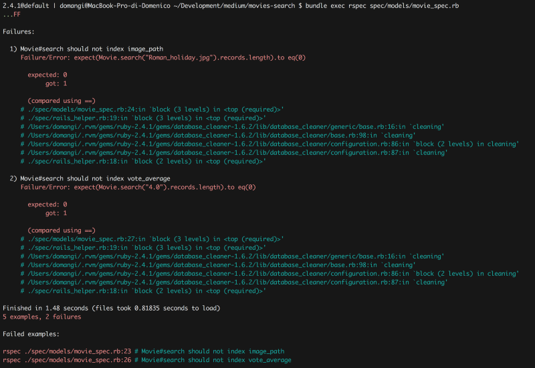Click the first 'expected: 0' line

[x=47, y=75]
